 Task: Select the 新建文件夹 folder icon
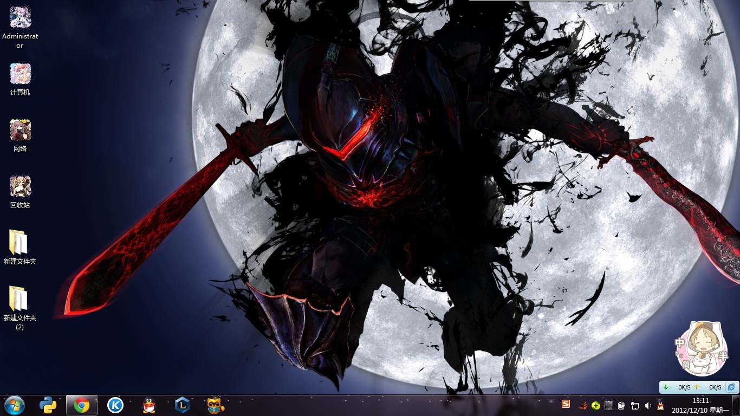coord(20,247)
